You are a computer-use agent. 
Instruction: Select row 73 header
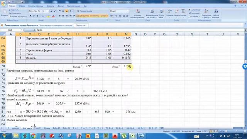click(x=3, y=78)
